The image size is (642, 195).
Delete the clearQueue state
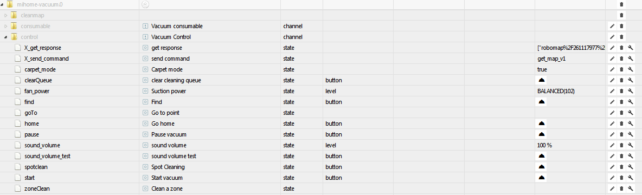(x=621, y=80)
